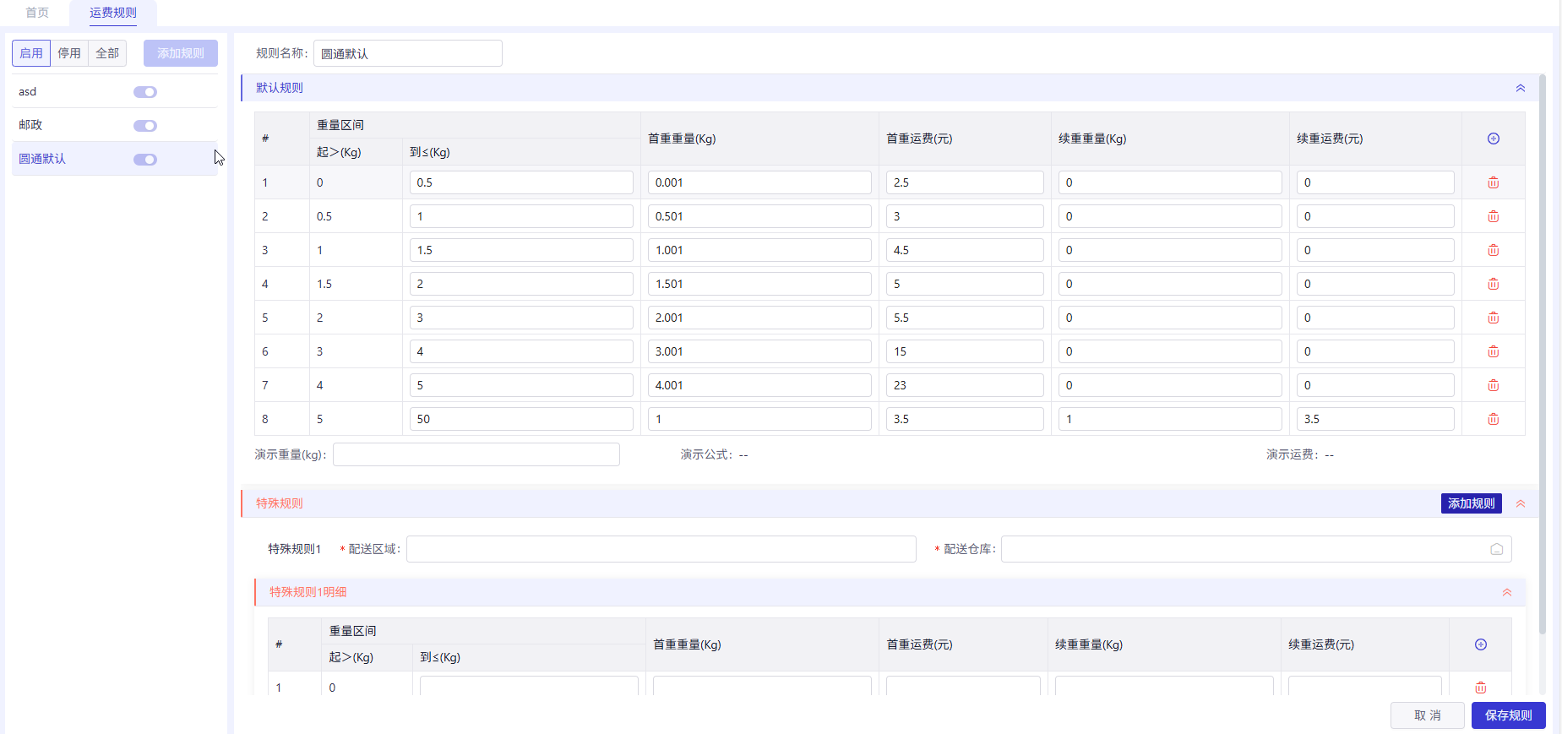Click the 演示公式 label
Viewport: 1562px width, 734px height.
click(708, 454)
